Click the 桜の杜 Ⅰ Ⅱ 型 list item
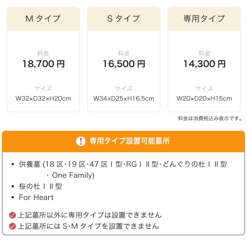This screenshot has height=241, width=247. 40,186
